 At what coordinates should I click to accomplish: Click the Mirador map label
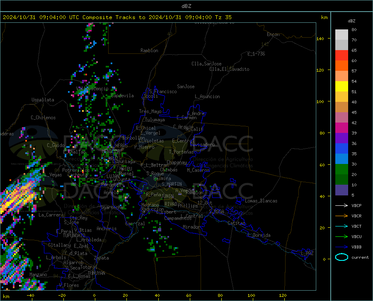191,227
